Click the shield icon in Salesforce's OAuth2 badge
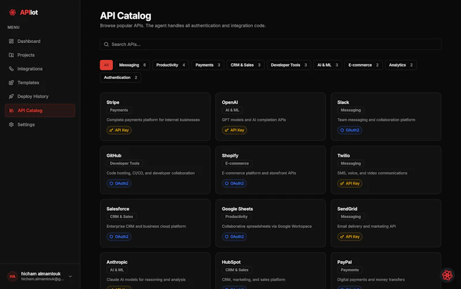Image resolution: width=461 pixels, height=289 pixels. point(111,237)
